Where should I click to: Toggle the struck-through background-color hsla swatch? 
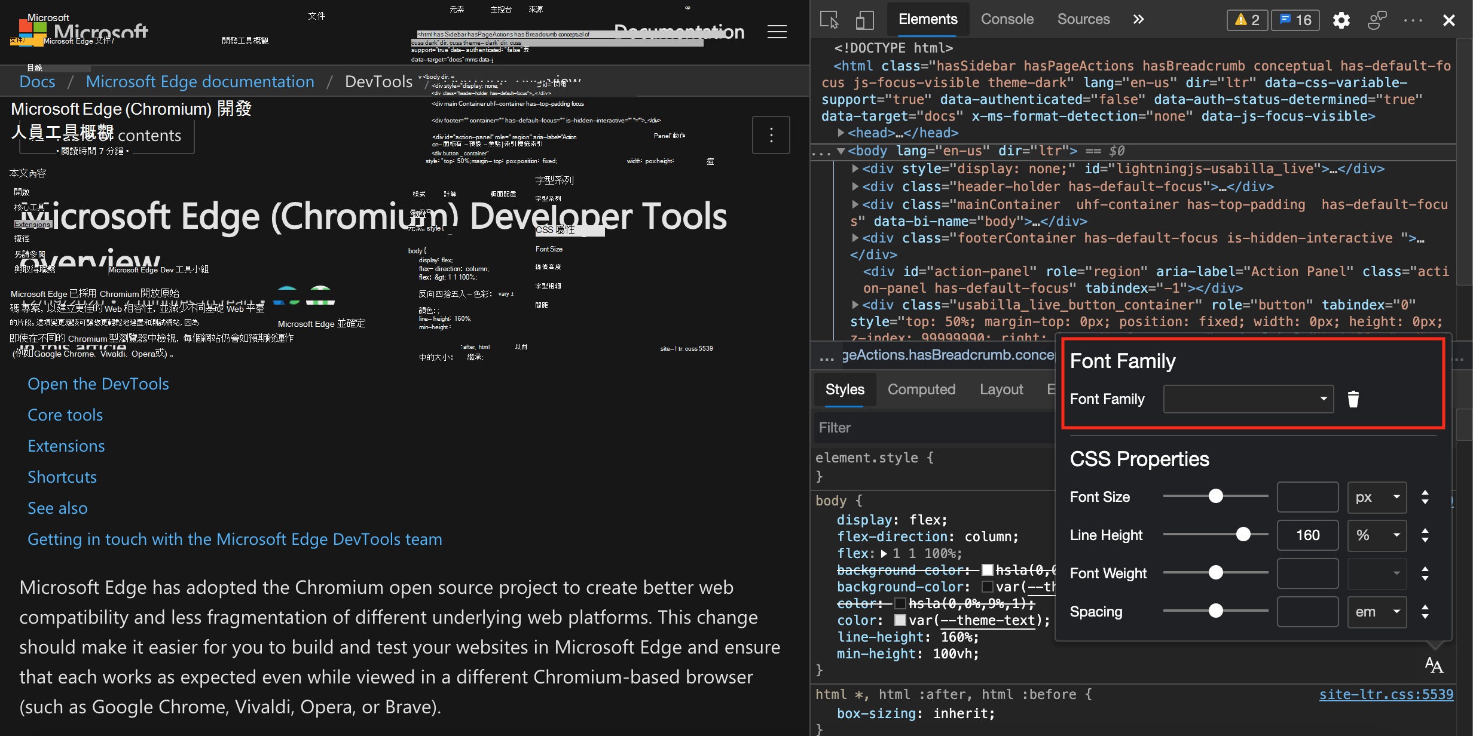987,571
